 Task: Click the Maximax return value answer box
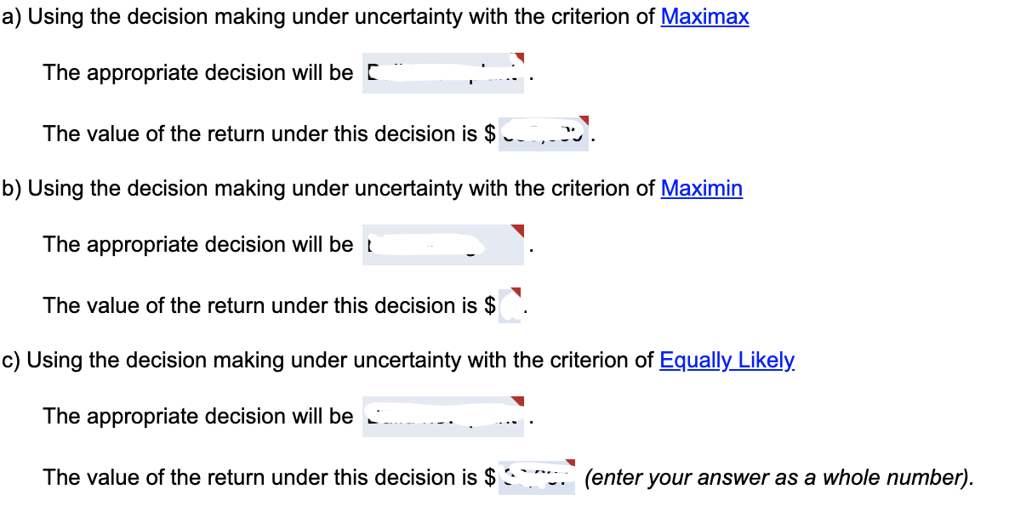[543, 133]
